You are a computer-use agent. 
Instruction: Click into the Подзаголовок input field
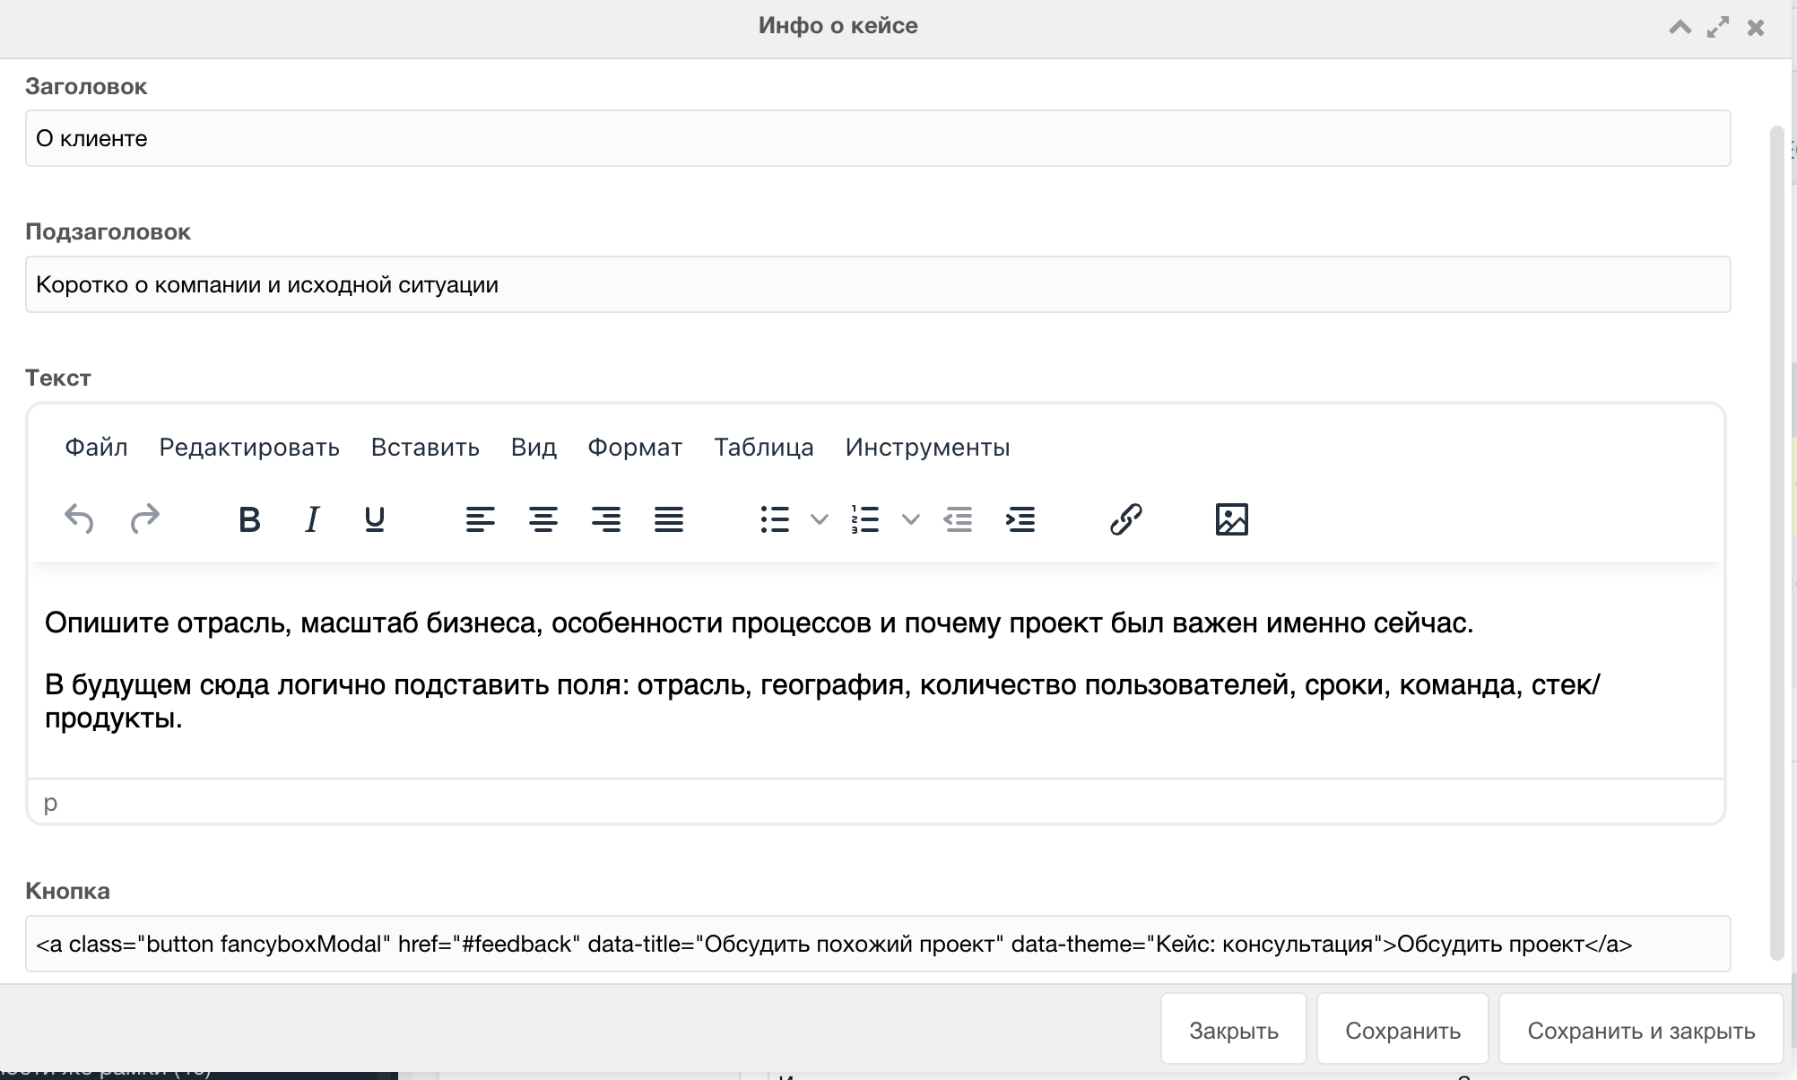pyautogui.click(x=877, y=284)
